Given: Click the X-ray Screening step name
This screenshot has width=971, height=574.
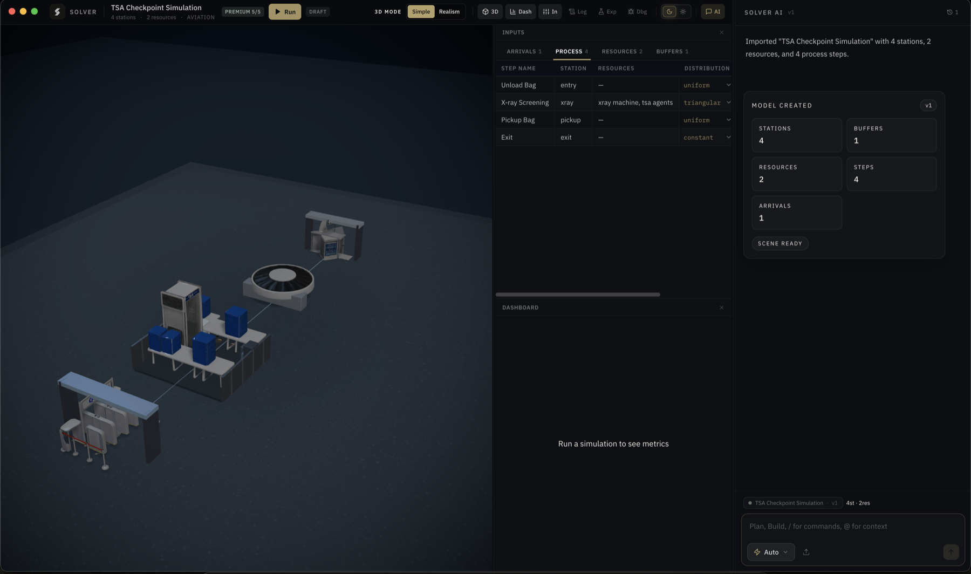Looking at the screenshot, I should point(525,102).
